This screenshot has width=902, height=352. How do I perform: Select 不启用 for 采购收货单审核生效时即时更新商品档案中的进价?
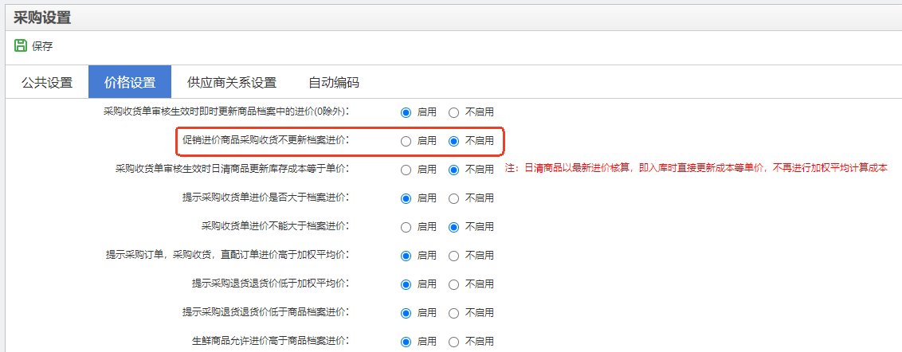454,112
